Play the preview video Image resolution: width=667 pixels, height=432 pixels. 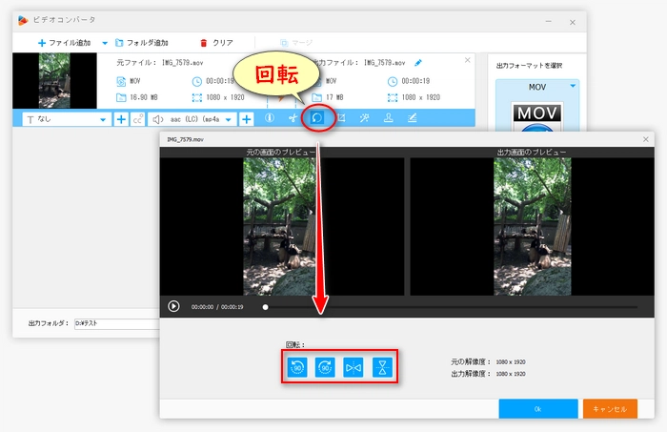173,306
